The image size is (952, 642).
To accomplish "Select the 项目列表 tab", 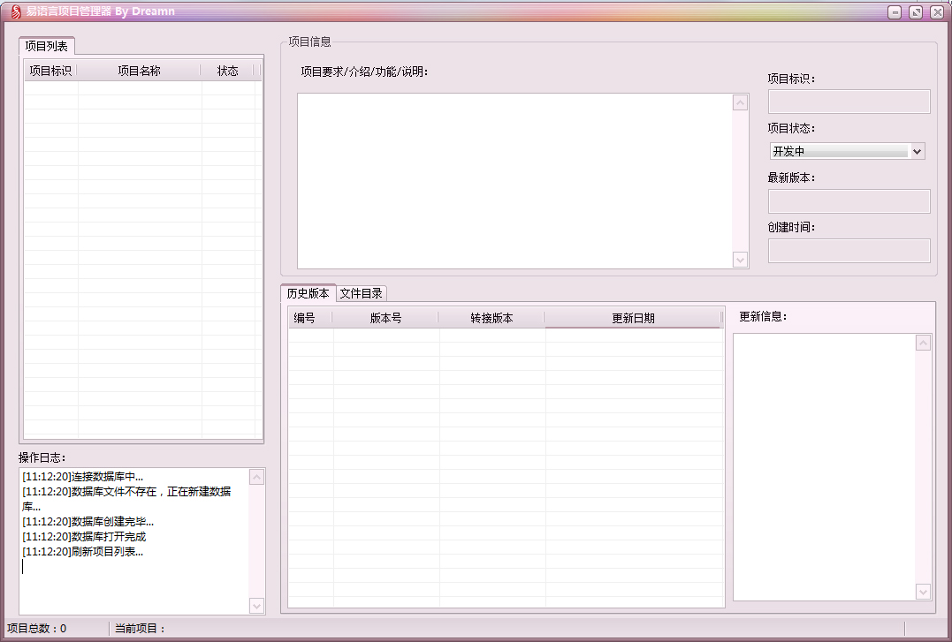I will click(x=47, y=46).
